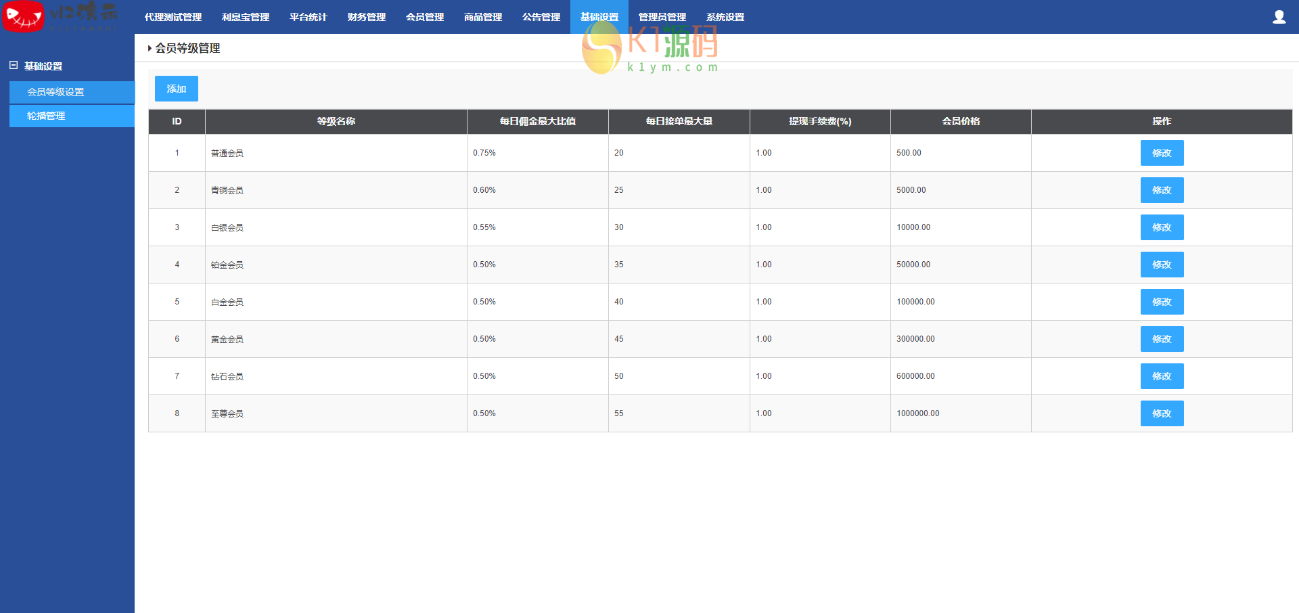Select the highlighted 基础设置 top tab
This screenshot has width=1299, height=613.
(599, 17)
